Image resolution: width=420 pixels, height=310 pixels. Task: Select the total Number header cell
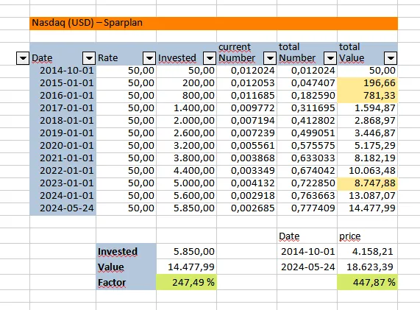point(307,53)
